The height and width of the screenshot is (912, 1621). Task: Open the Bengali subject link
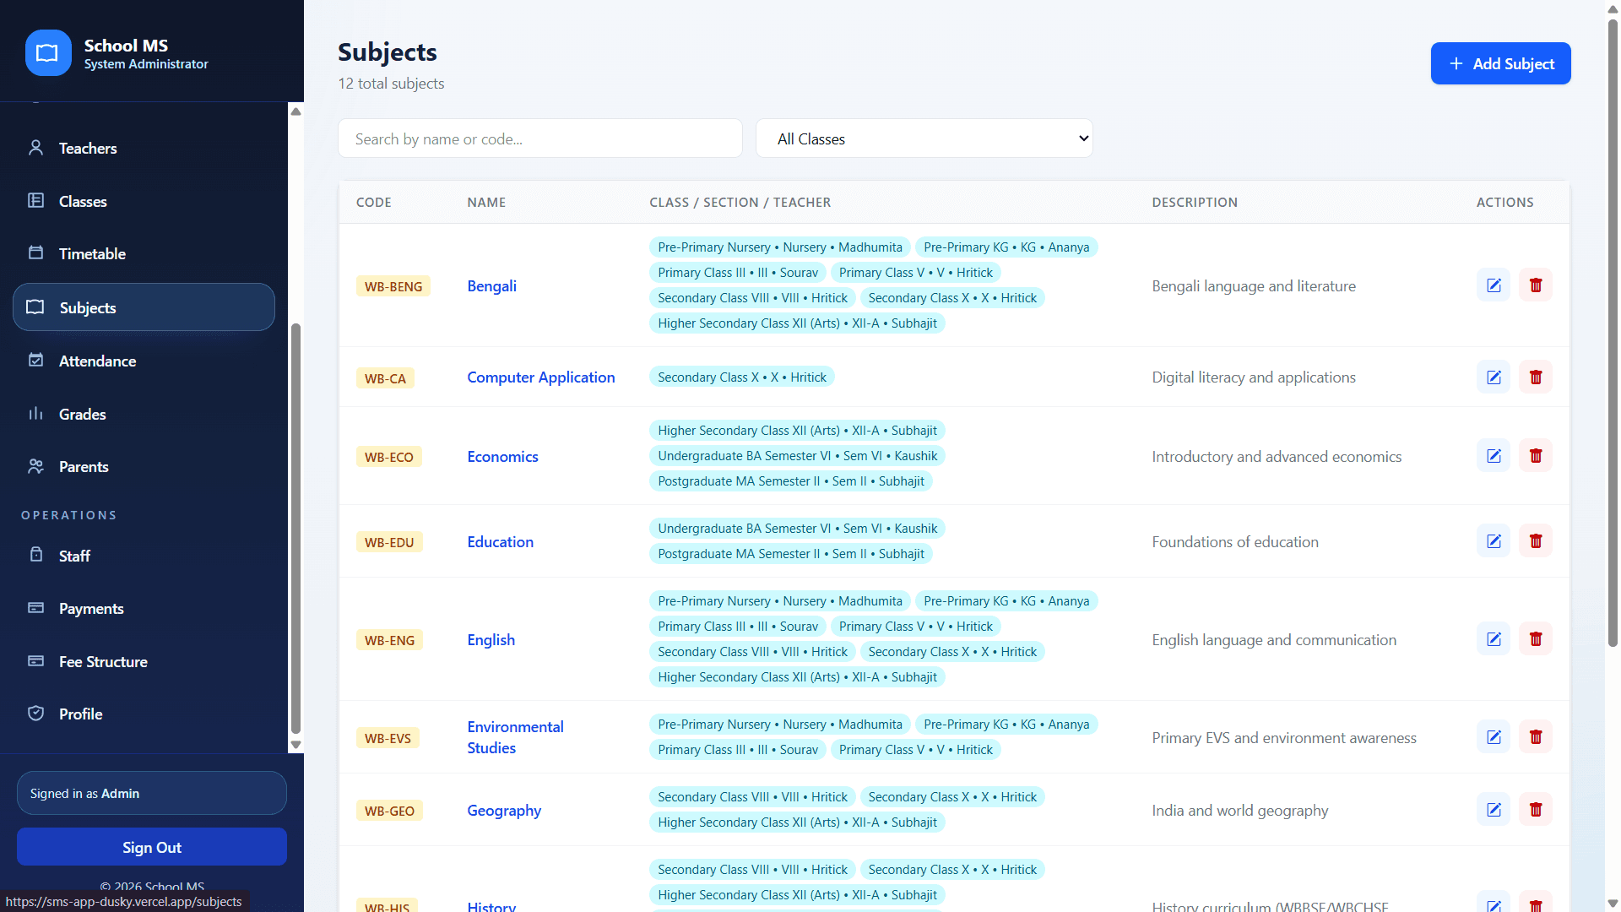coord(491,285)
